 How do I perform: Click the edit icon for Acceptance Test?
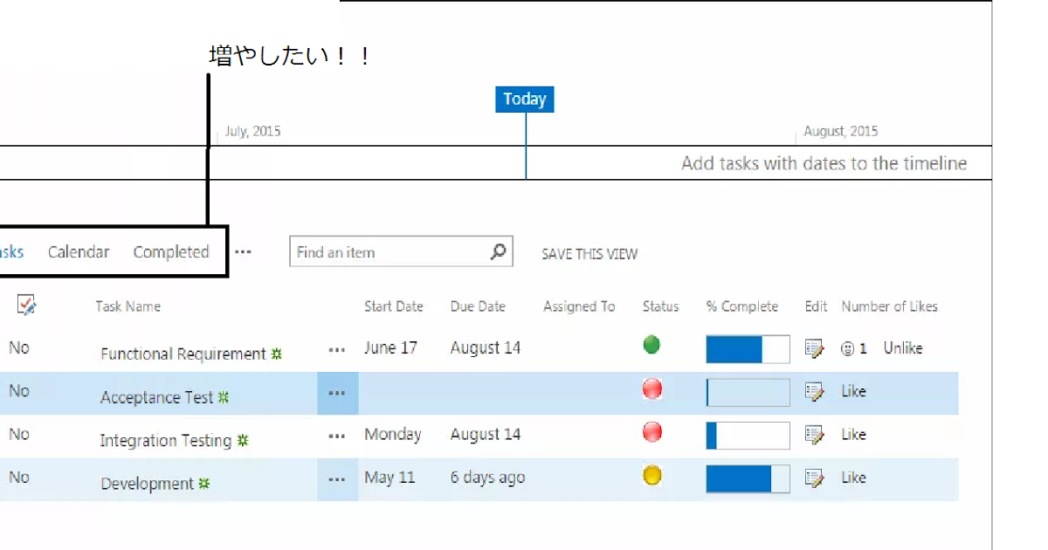815,392
